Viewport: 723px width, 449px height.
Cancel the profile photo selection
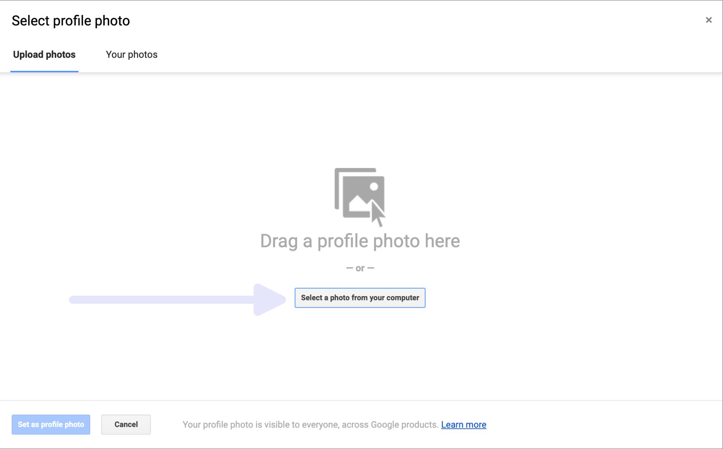point(126,425)
